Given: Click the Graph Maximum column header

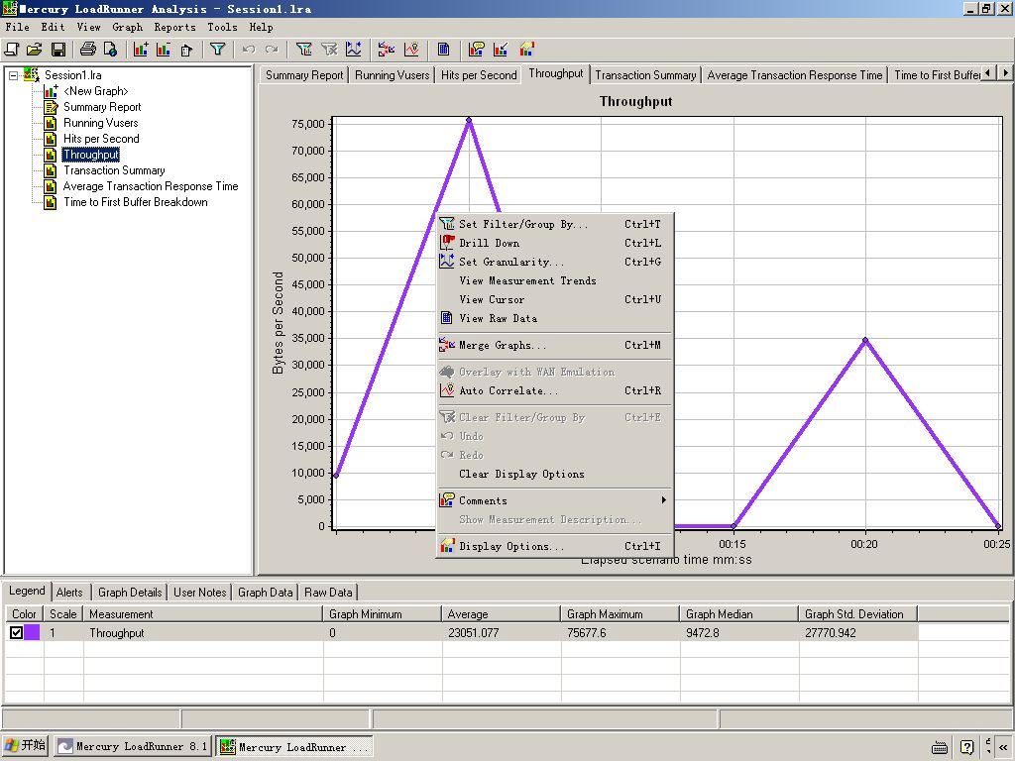Looking at the screenshot, I should pyautogui.click(x=620, y=614).
